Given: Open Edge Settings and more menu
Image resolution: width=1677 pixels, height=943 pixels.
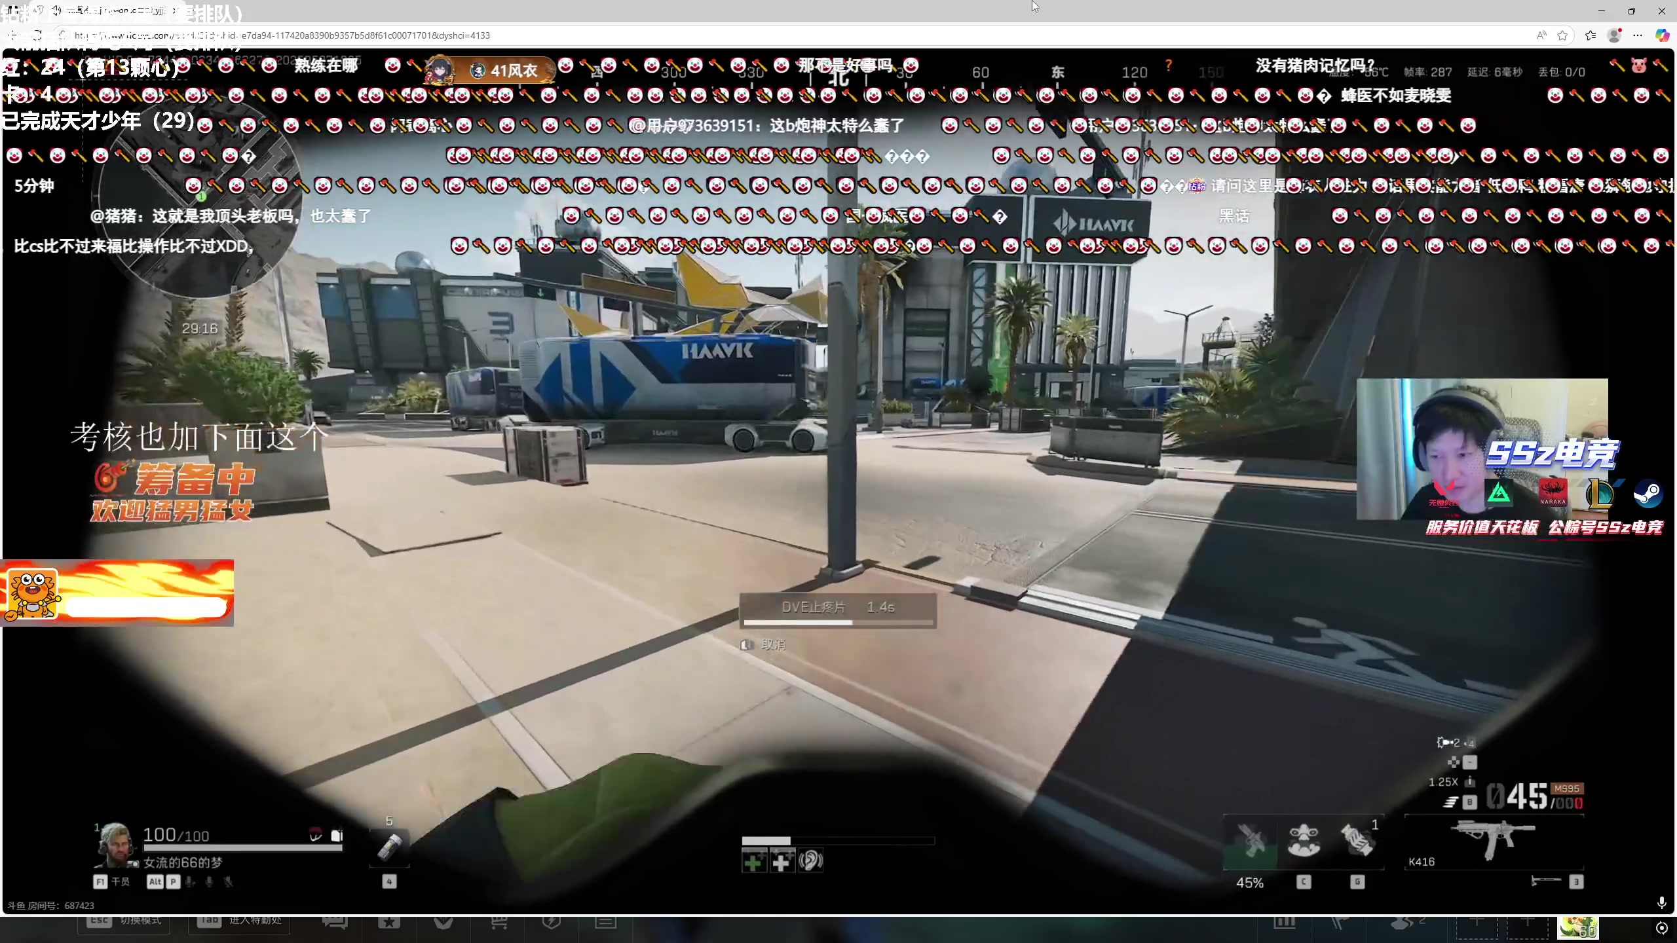Looking at the screenshot, I should 1638,35.
